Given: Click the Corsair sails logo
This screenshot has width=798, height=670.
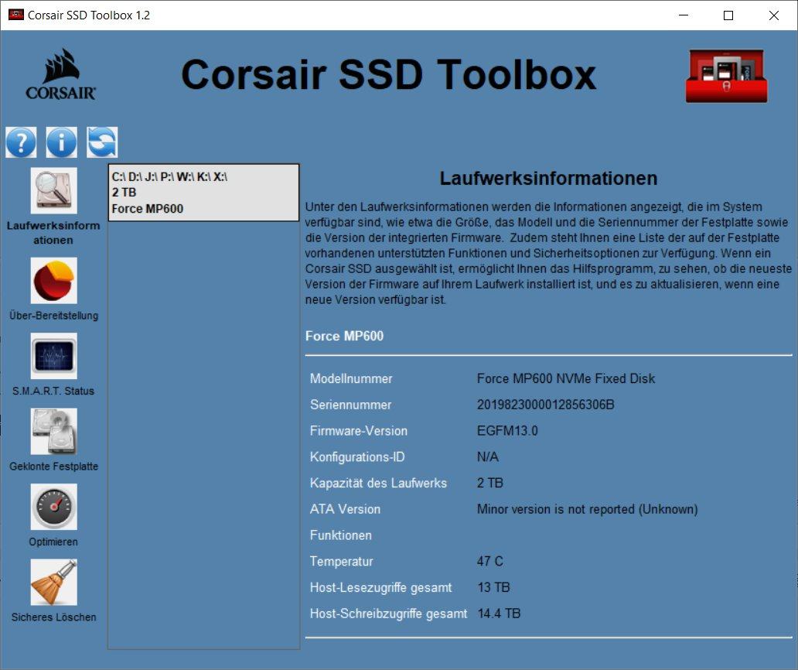Looking at the screenshot, I should tap(60, 74).
